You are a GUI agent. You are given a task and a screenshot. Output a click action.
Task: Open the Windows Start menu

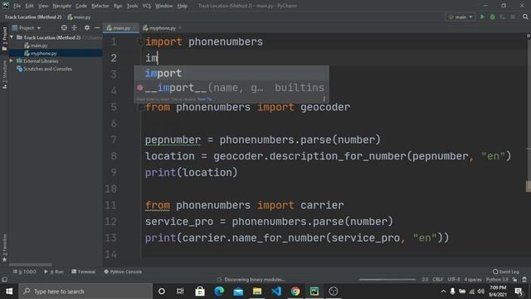click(9, 292)
